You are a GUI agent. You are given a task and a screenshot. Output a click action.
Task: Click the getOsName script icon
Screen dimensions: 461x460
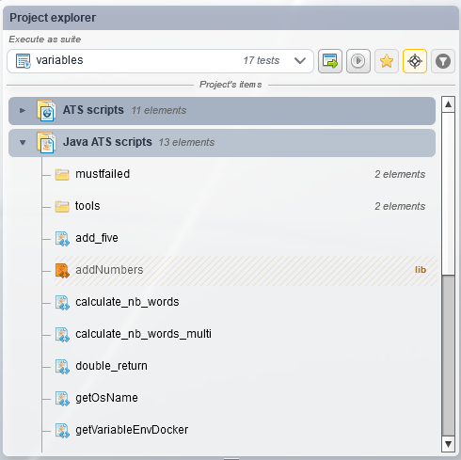click(62, 399)
